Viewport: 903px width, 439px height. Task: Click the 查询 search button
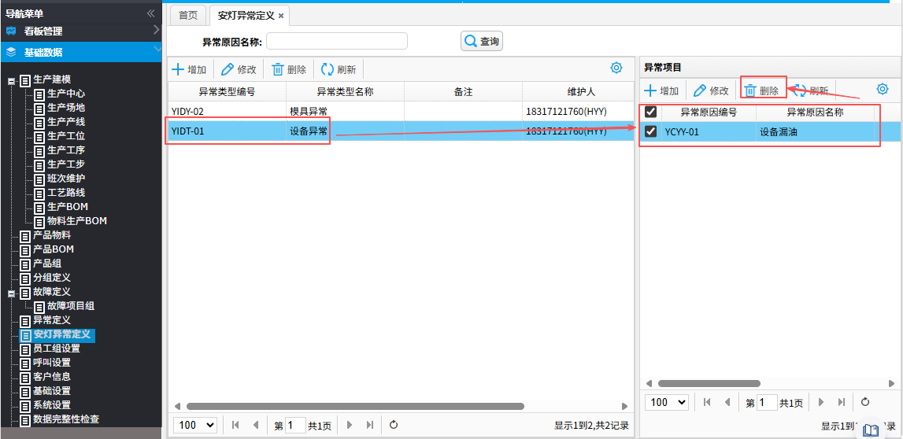tap(482, 41)
